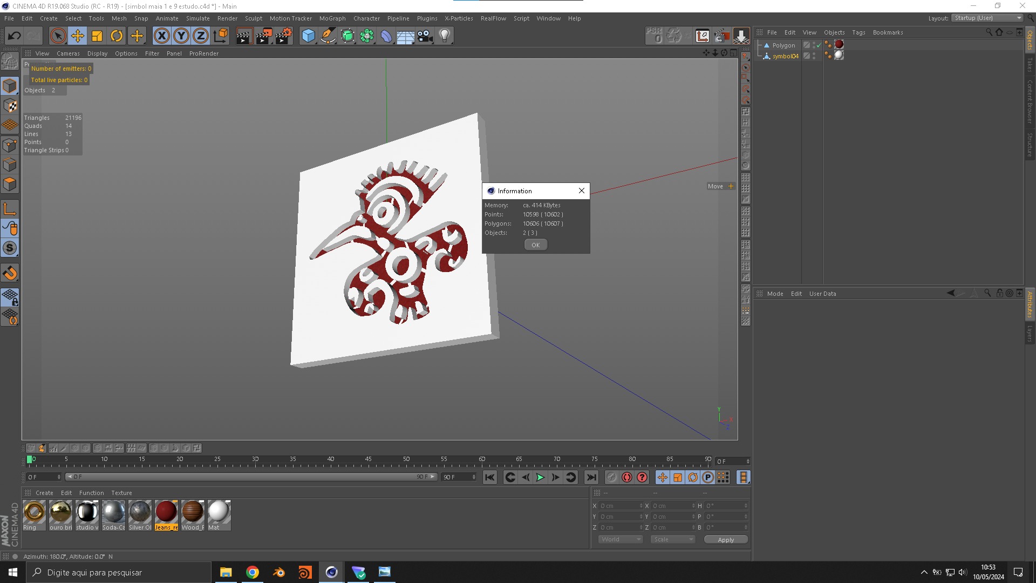This screenshot has height=583, width=1036.
Task: Click Render to Picture Viewer icon
Action: point(264,36)
